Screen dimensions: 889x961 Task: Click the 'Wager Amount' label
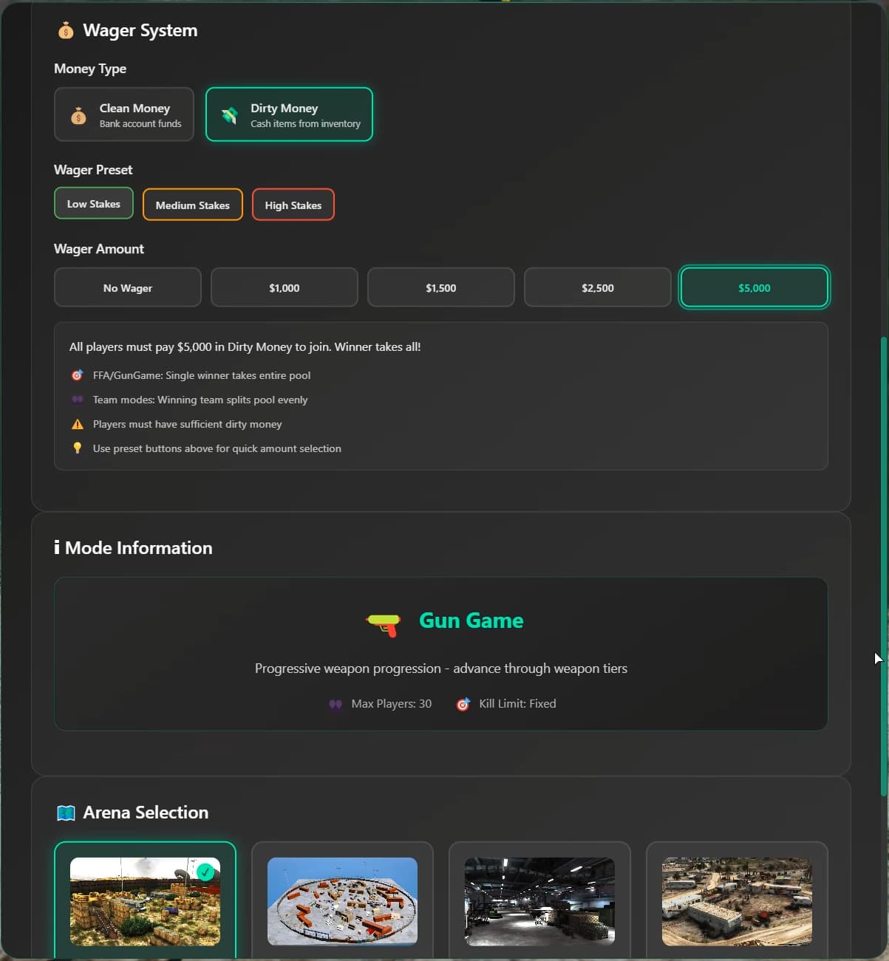[x=99, y=249]
